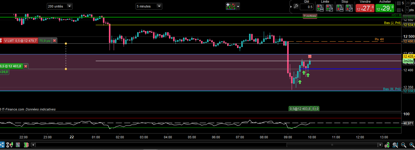Screen dimensions: 415x150
Task: Cancel the V:LMT 12 479,7 order
Action: point(54,41)
